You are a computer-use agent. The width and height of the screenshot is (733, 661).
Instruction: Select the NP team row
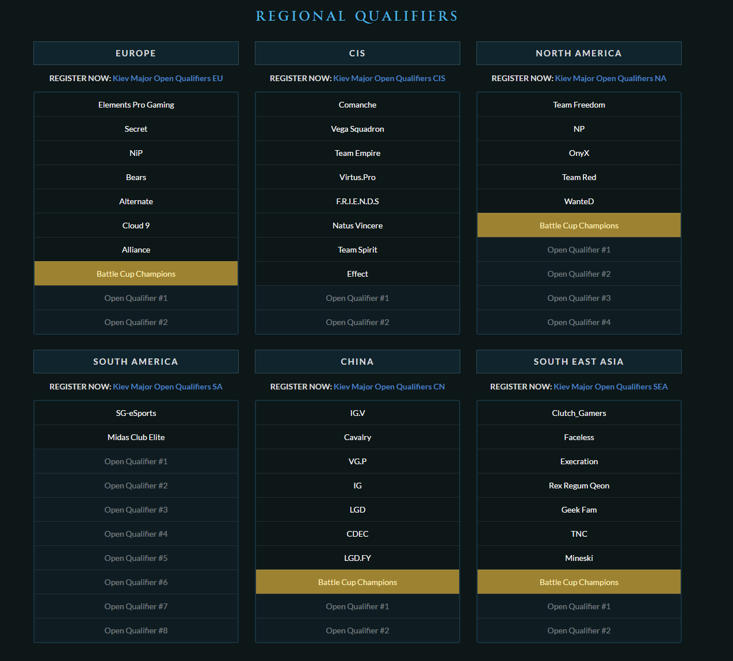point(579,129)
